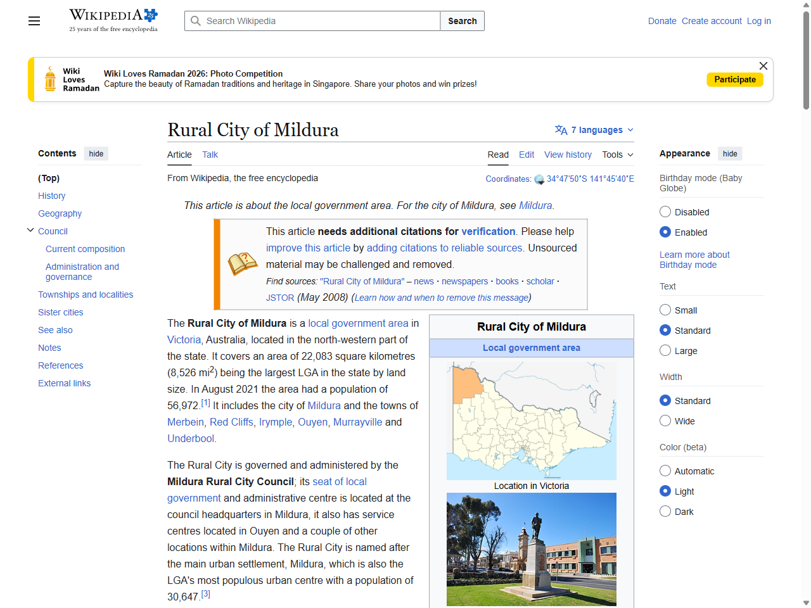Open the local government area link

coord(358,323)
